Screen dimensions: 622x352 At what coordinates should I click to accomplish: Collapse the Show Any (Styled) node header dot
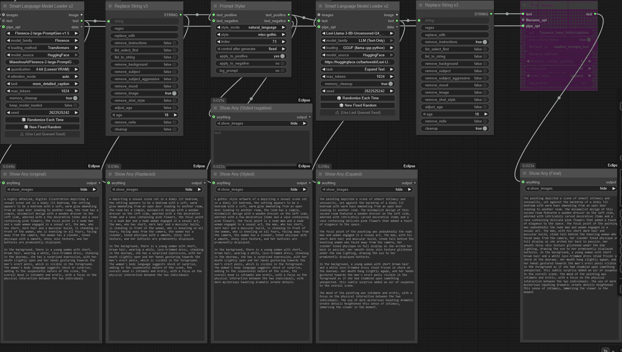[215, 174]
